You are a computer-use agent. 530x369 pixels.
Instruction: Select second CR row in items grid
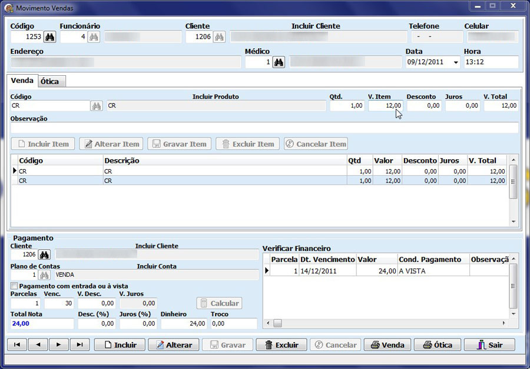[x=259, y=181]
